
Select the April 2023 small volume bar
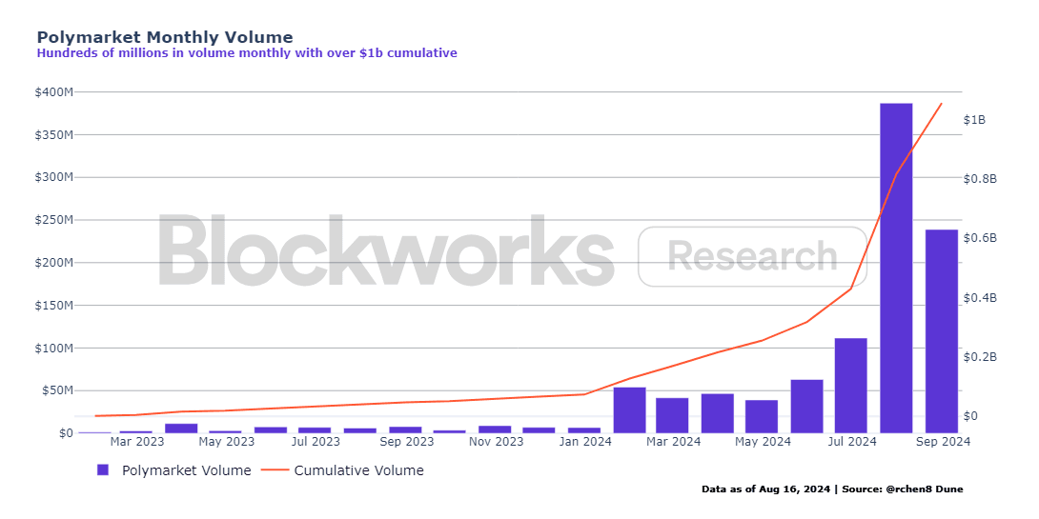point(181,429)
